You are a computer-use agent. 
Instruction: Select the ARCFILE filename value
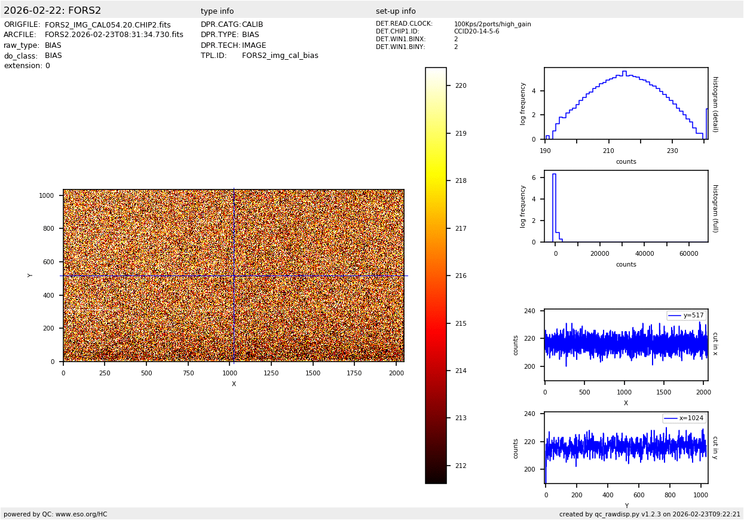tap(114, 35)
